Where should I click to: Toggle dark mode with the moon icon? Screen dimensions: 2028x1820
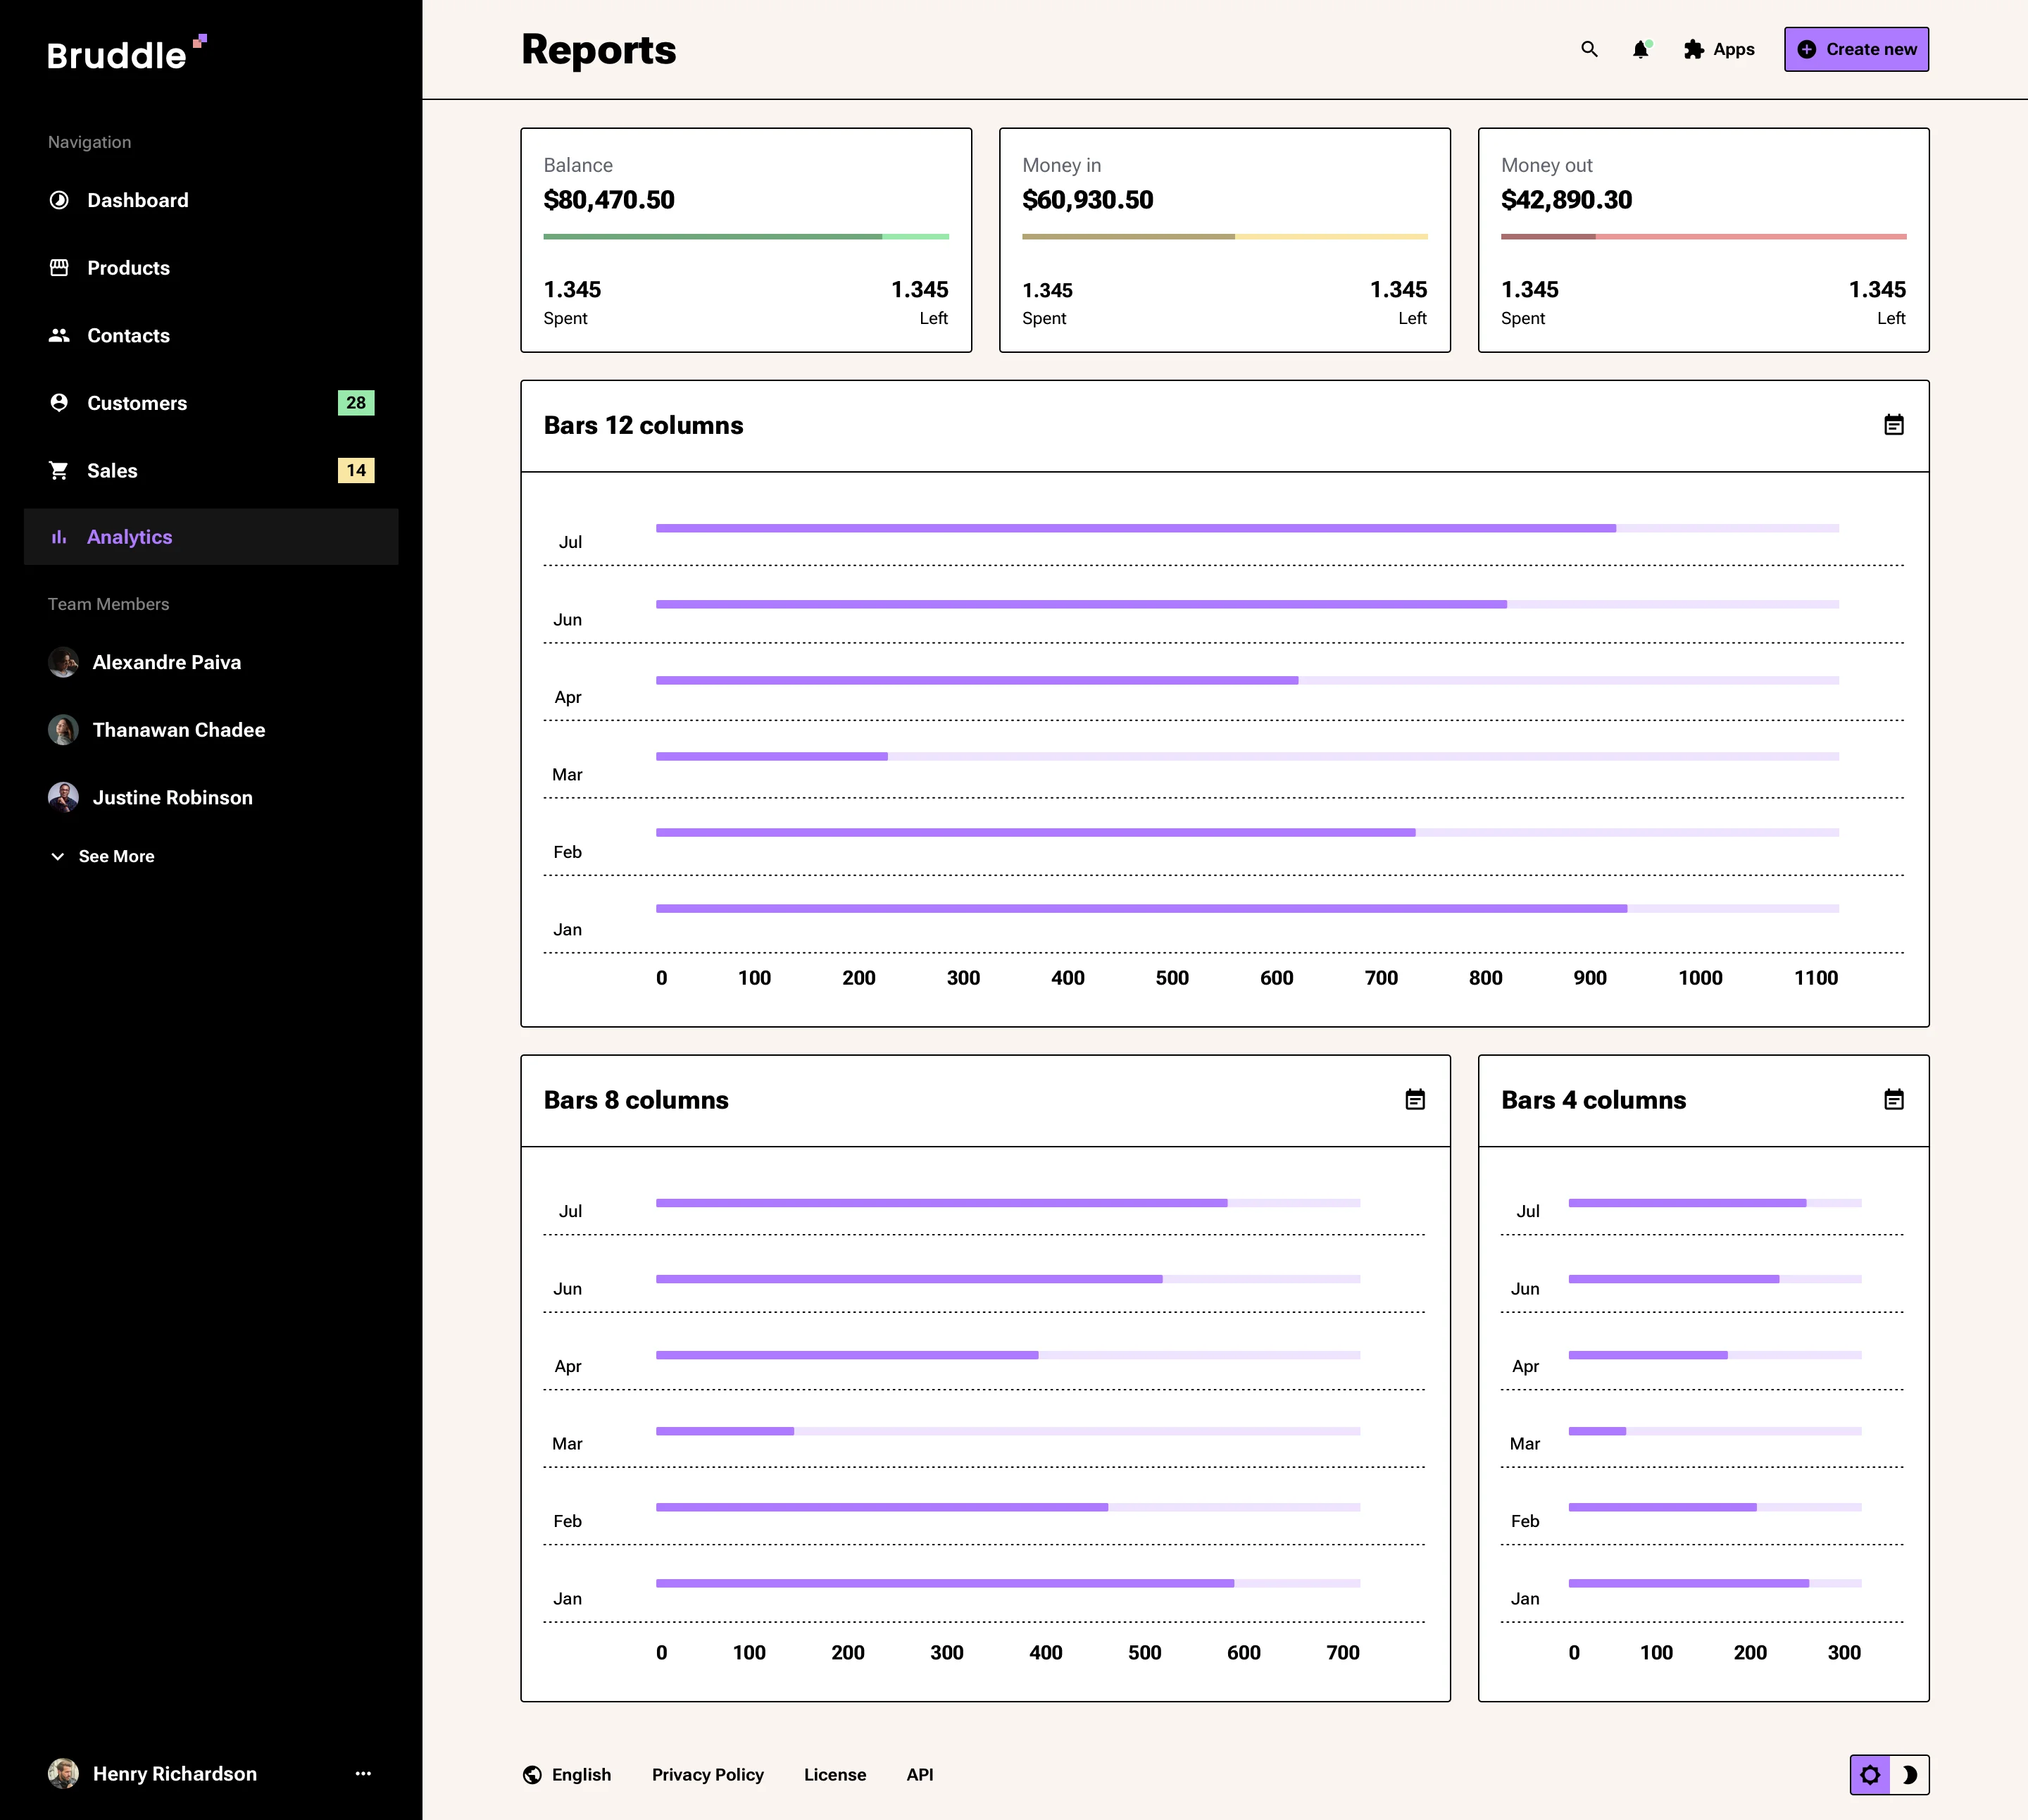click(x=1910, y=1775)
